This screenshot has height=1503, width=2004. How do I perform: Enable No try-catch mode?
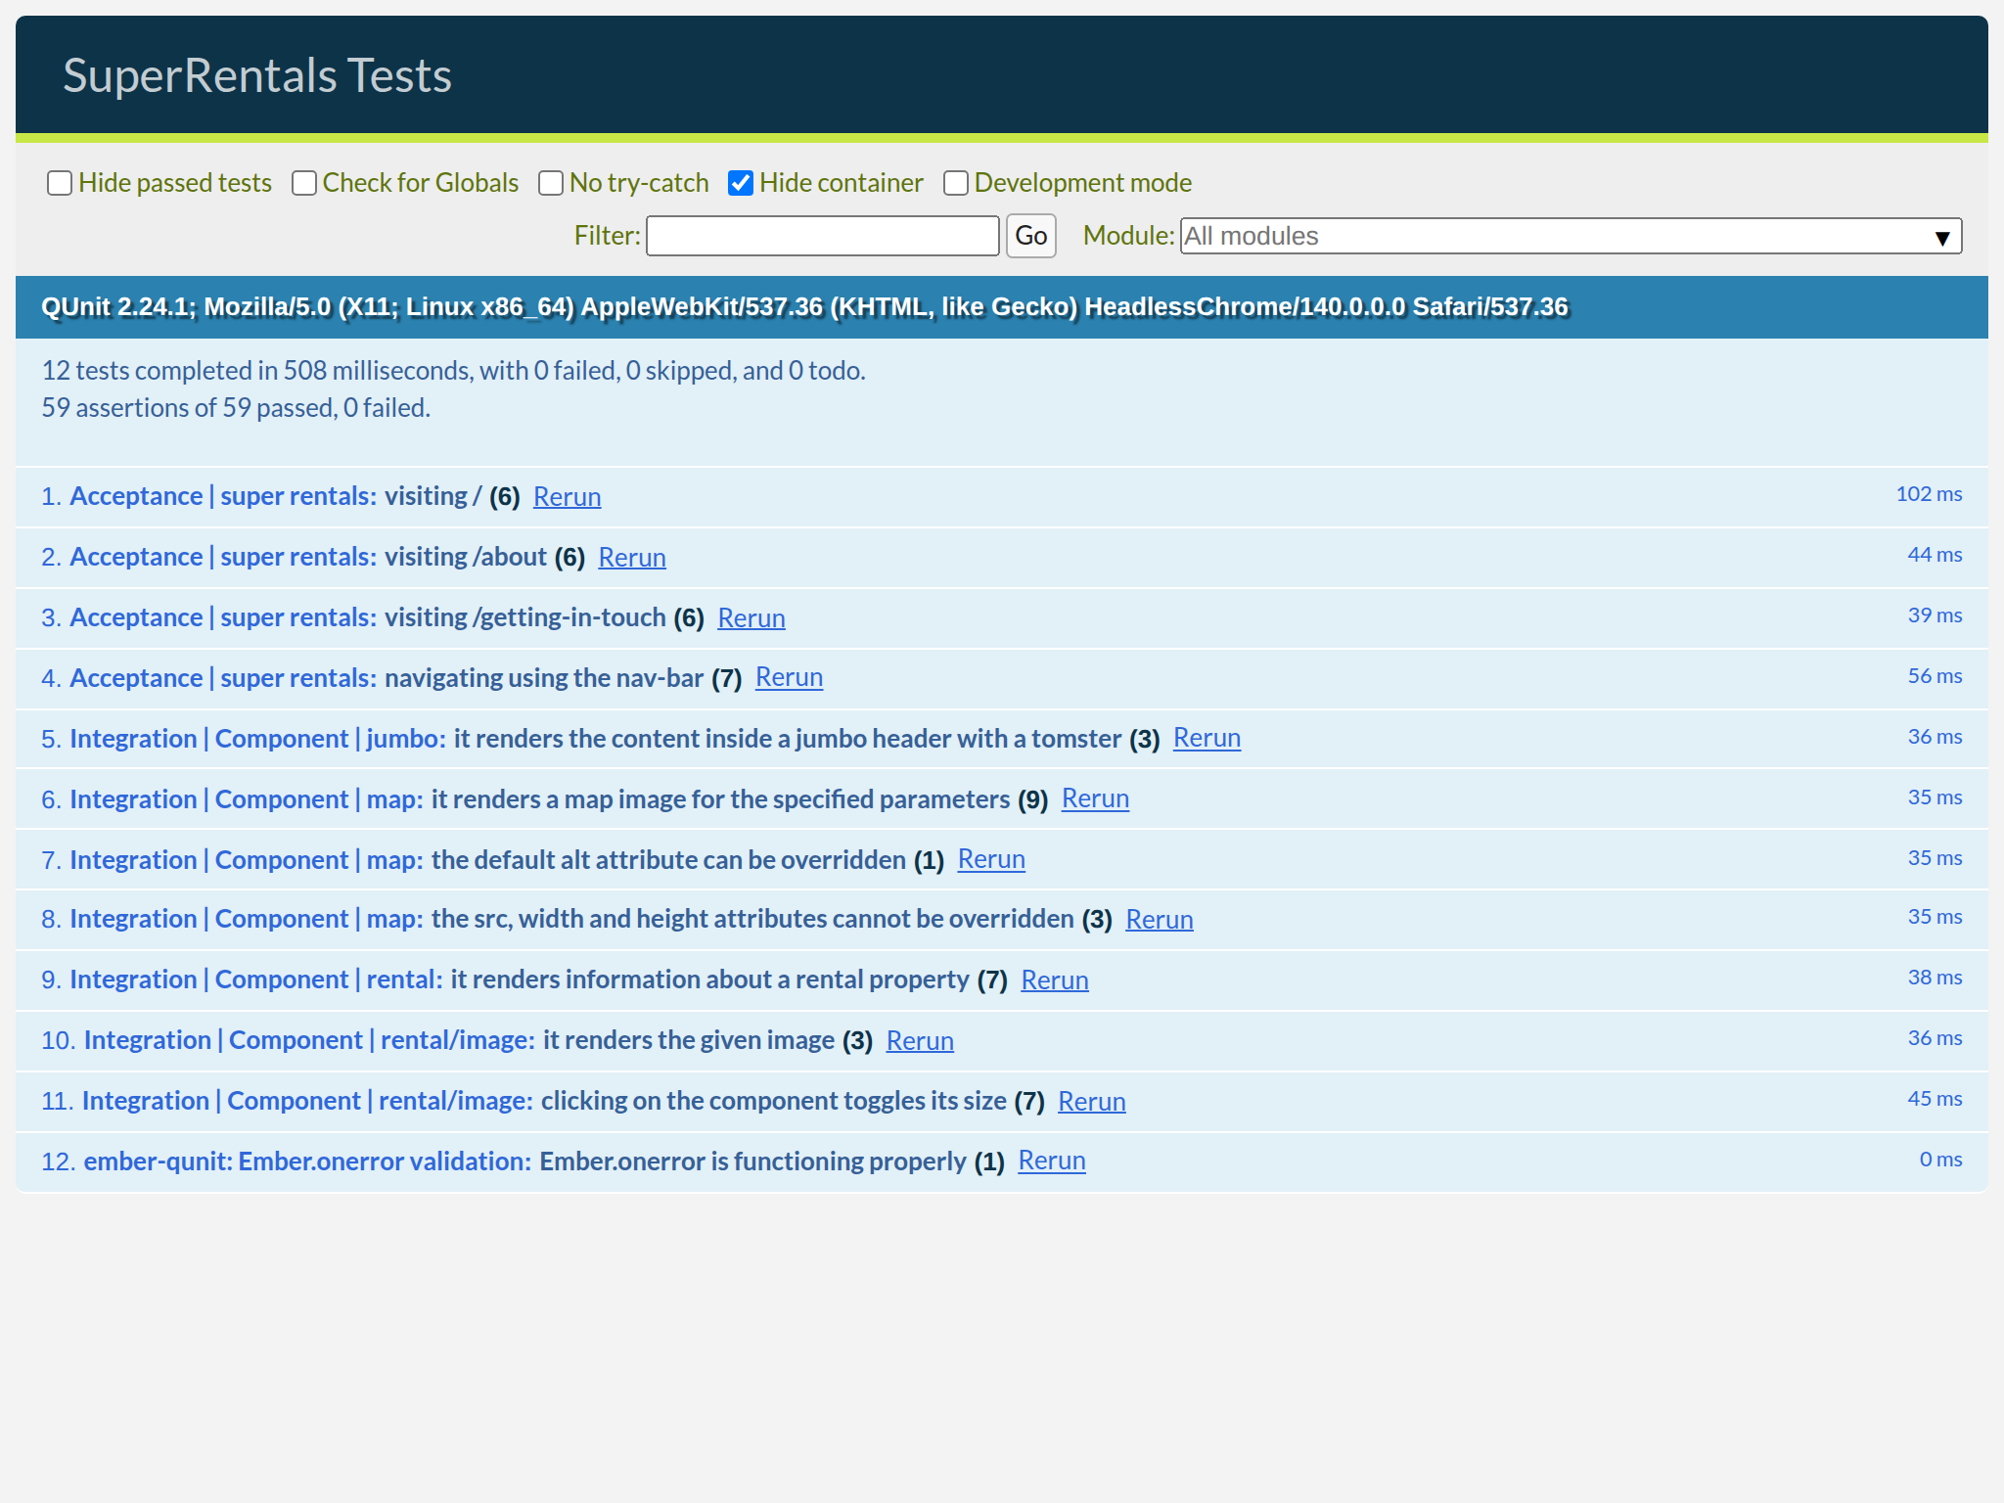[x=551, y=183]
